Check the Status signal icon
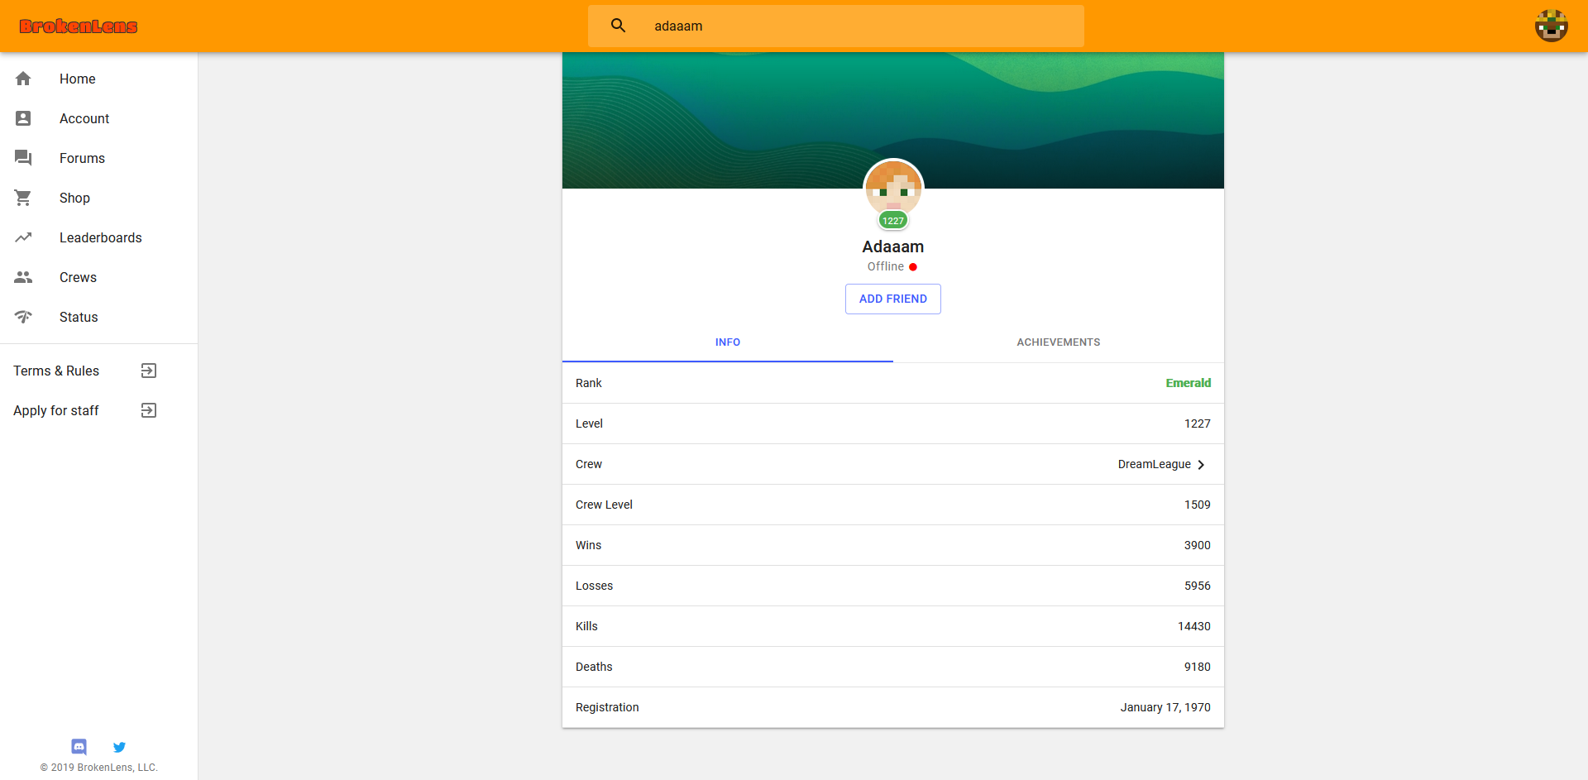 click(23, 317)
